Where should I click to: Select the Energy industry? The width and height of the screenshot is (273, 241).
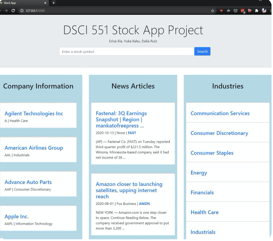[199, 173]
